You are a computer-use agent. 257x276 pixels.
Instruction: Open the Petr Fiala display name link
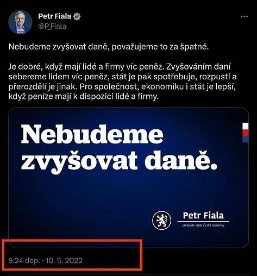[x=54, y=16]
